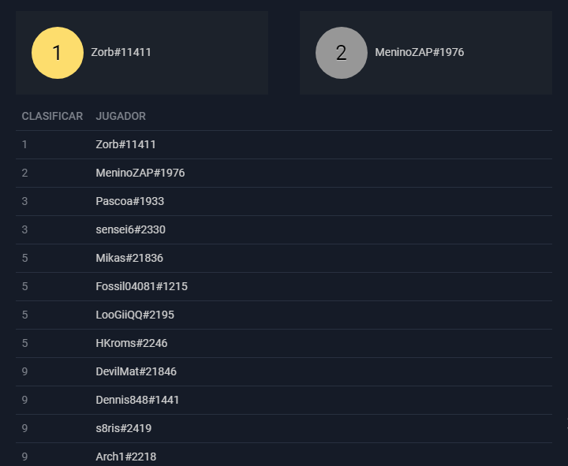This screenshot has width=568, height=466.
Task: Select player Pascoa#1933
Action: [x=129, y=201]
